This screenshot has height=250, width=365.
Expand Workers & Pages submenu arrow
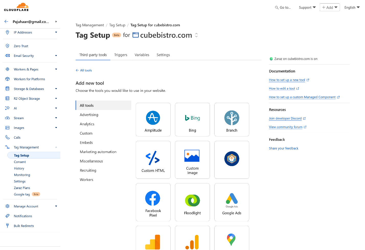56,69
